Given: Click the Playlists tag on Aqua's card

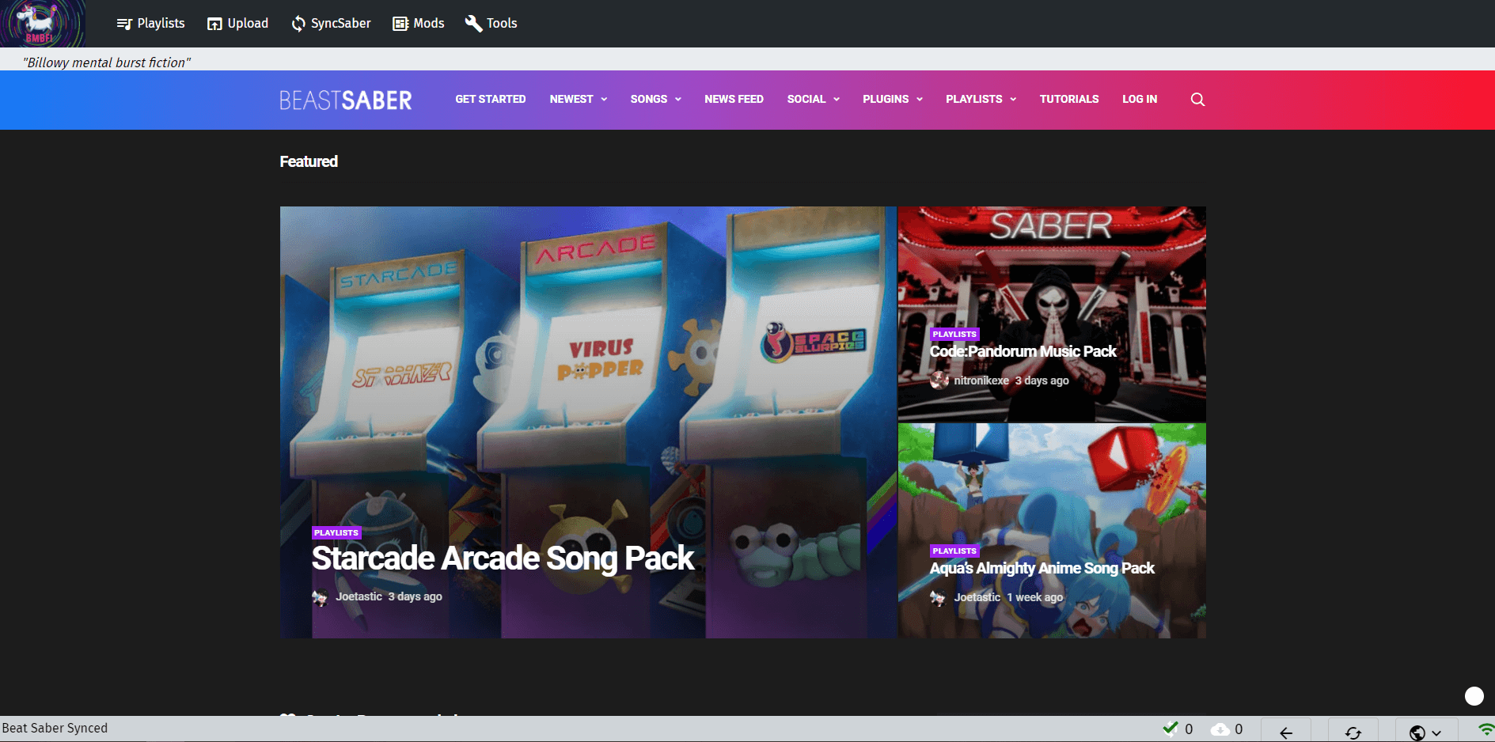Looking at the screenshot, I should (x=954, y=551).
